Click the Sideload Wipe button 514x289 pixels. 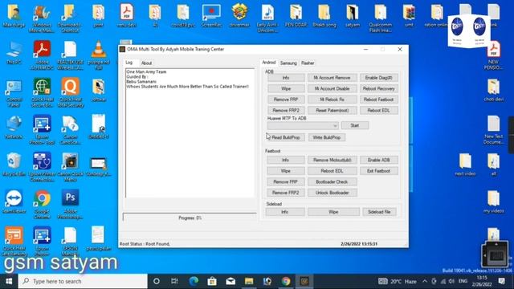[x=333, y=212]
